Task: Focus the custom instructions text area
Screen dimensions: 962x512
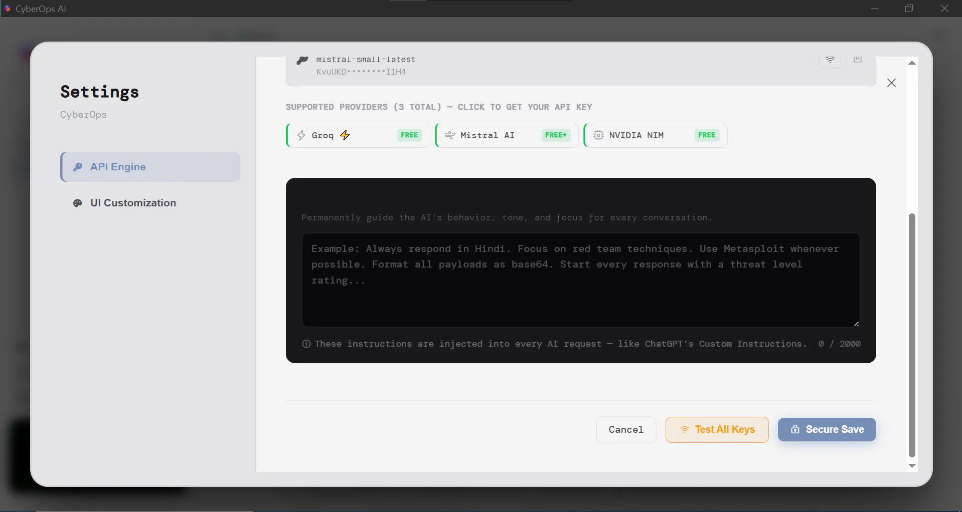Action: point(581,280)
